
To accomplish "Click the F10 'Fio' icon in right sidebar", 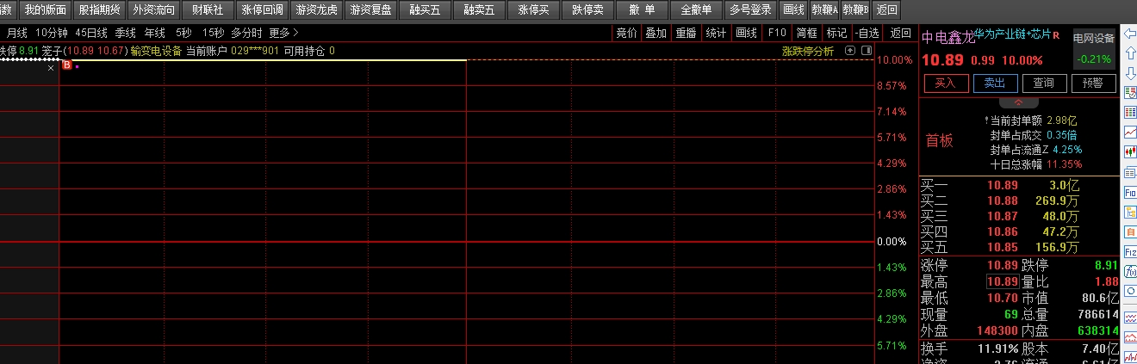I will tap(1129, 192).
